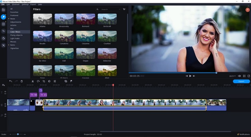Click the preview seek bar handle
Screen dimensions: 251x137
click(216, 73)
